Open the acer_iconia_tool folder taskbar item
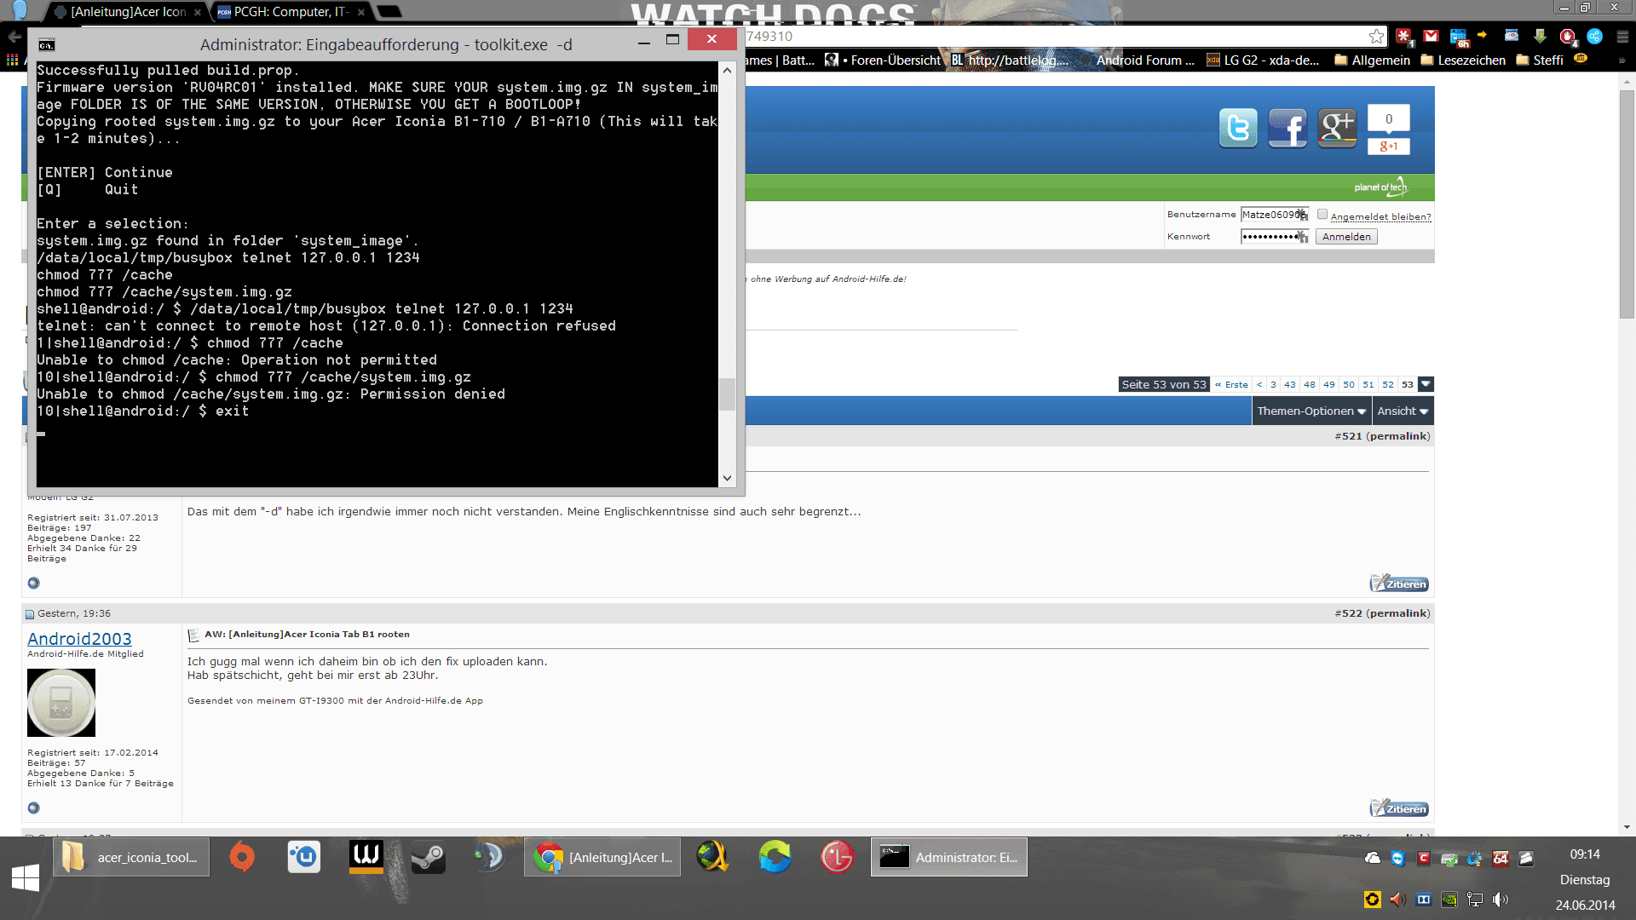Screen dimensions: 1636x920 131,857
